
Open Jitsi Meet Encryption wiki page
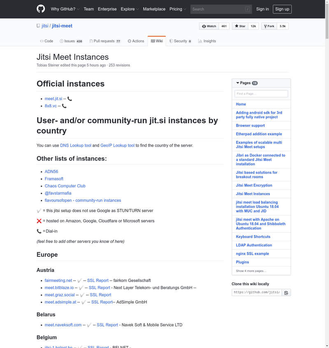click(x=254, y=185)
